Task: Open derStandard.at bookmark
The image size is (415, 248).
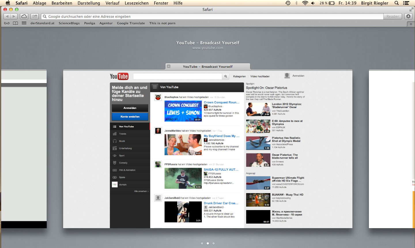Action: pyautogui.click(x=42, y=23)
